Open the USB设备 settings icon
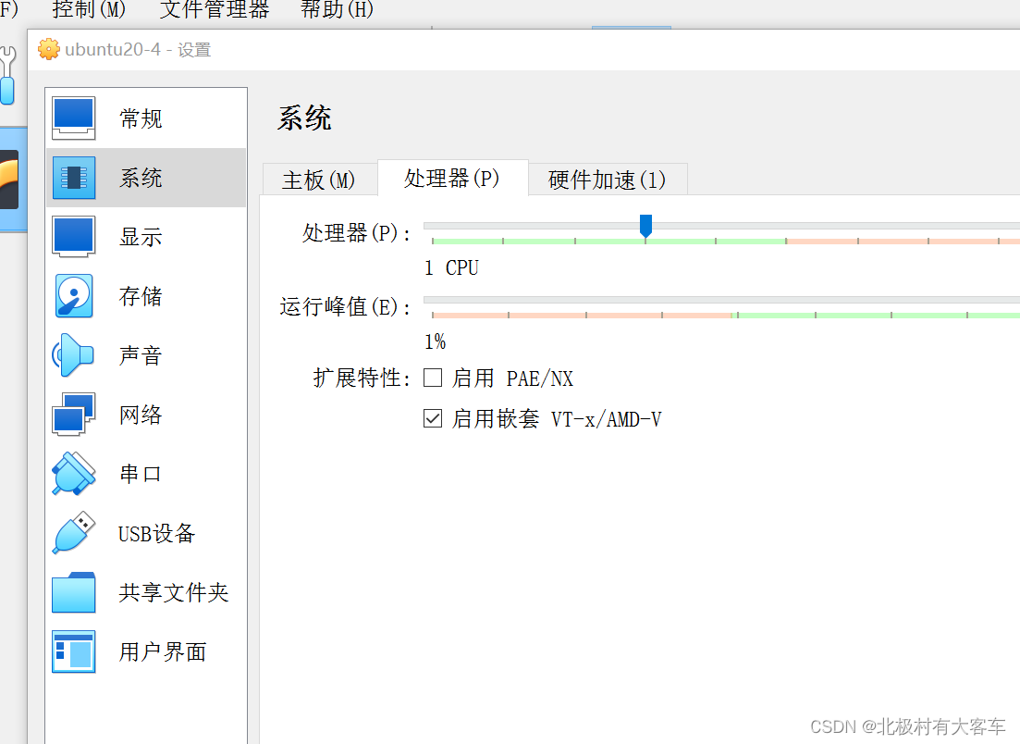This screenshot has height=744, width=1020. (74, 533)
